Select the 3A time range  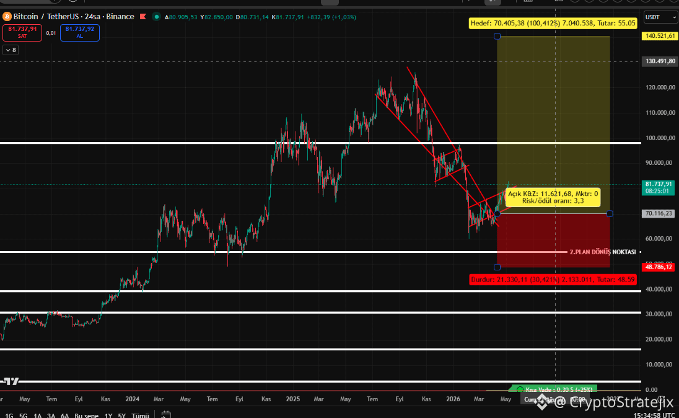pyautogui.click(x=51, y=416)
